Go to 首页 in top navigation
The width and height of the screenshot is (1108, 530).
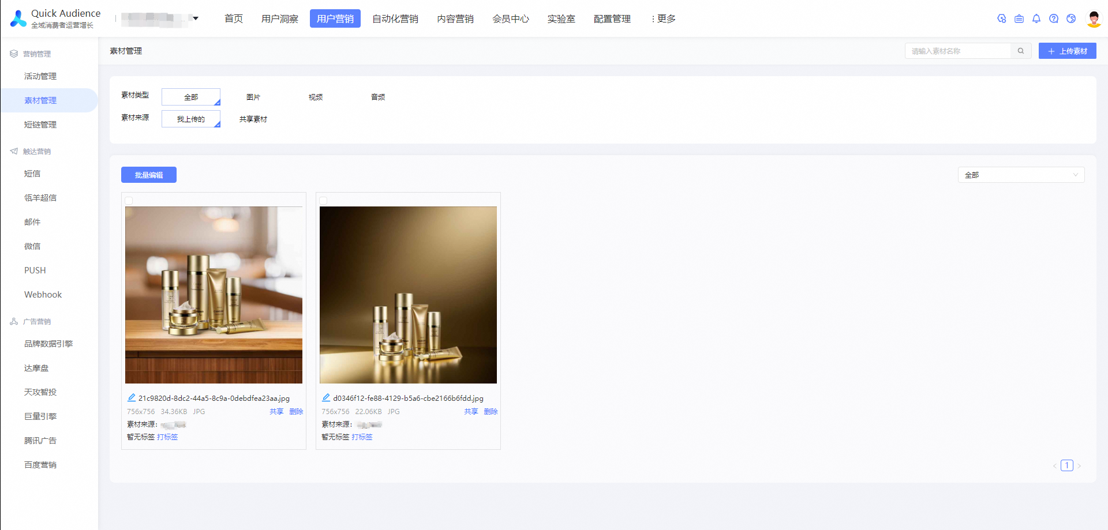pyautogui.click(x=234, y=18)
